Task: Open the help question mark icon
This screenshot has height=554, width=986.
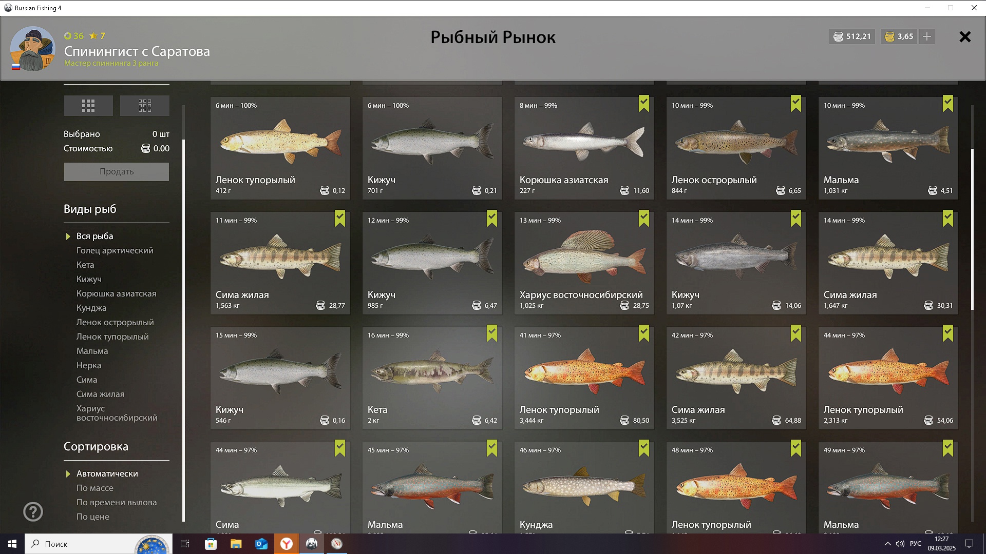Action: click(33, 511)
